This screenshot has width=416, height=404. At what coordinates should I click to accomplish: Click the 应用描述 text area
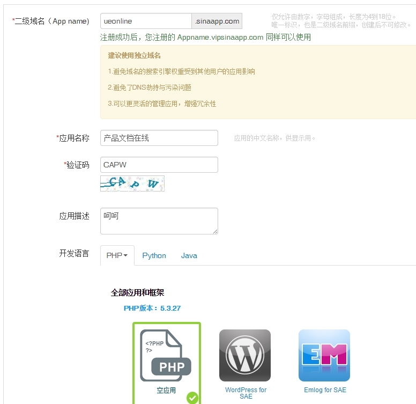point(159,221)
